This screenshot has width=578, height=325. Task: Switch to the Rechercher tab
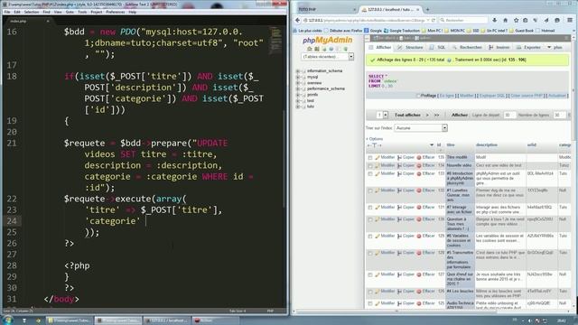click(x=467, y=47)
